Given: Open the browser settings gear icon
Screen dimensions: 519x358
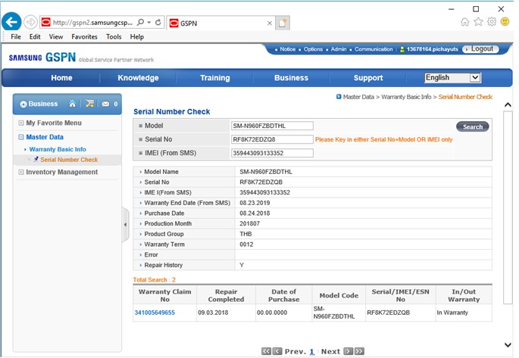Looking at the screenshot, I should [492, 22].
